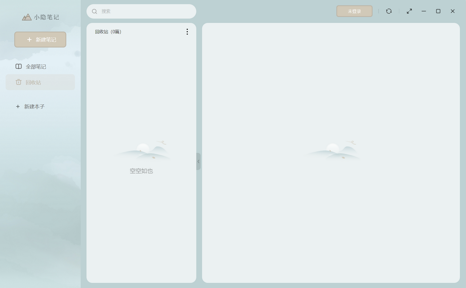
Task: Maximize the application window
Action: click(x=438, y=11)
